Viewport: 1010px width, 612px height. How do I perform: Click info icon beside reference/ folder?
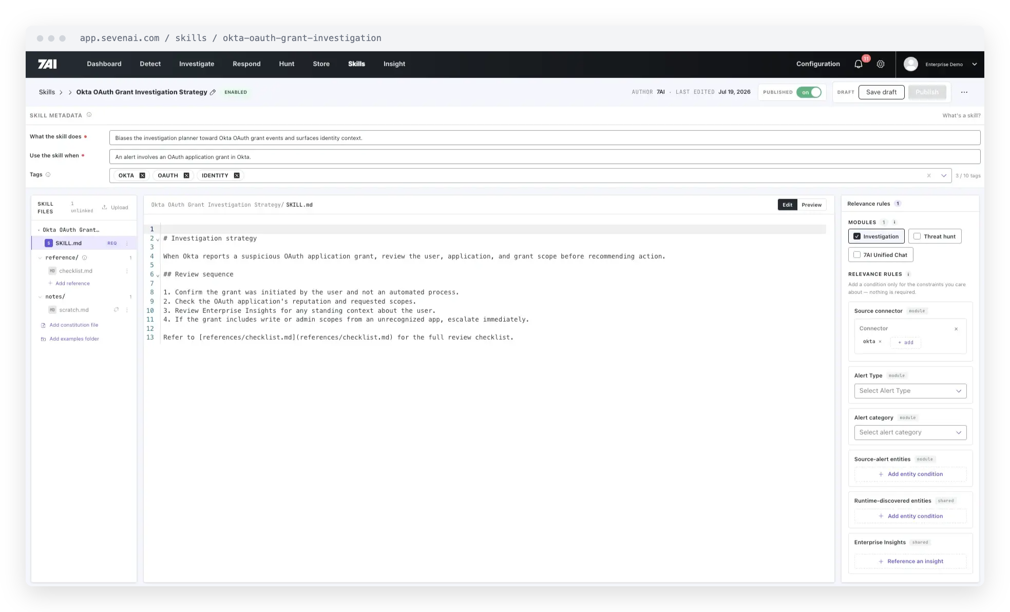pos(85,258)
